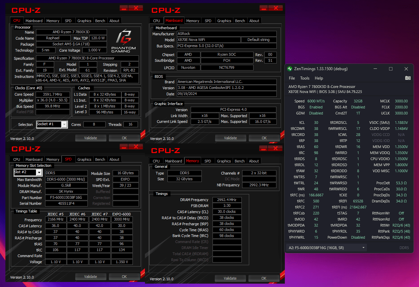This screenshot has width=419, height=287.
Task: Click the PowerDown value Disabled in ZenTimings
Action: 358,237
